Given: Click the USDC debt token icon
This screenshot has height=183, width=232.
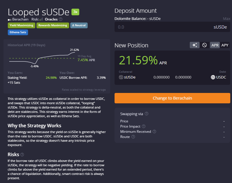Looking at the screenshot, I should pos(213,77).
